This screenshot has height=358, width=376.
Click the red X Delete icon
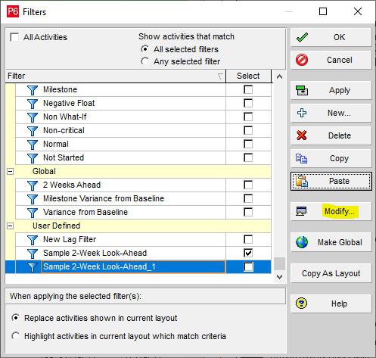(302, 135)
